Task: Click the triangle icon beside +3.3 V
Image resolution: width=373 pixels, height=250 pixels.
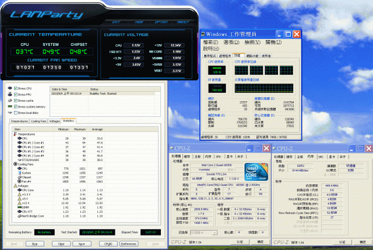Action: (x=19, y=194)
